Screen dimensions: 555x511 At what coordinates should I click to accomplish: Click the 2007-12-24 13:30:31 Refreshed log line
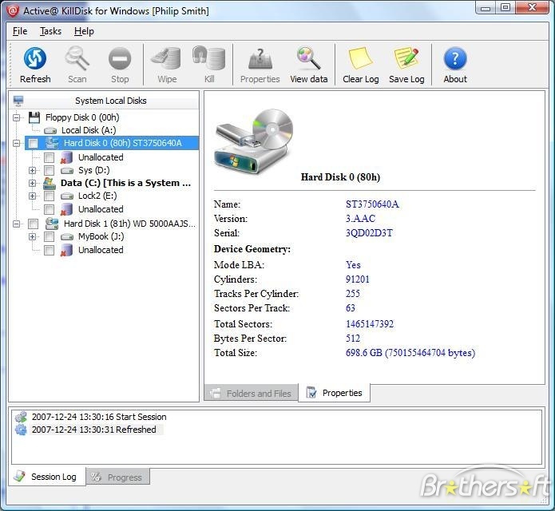click(93, 430)
